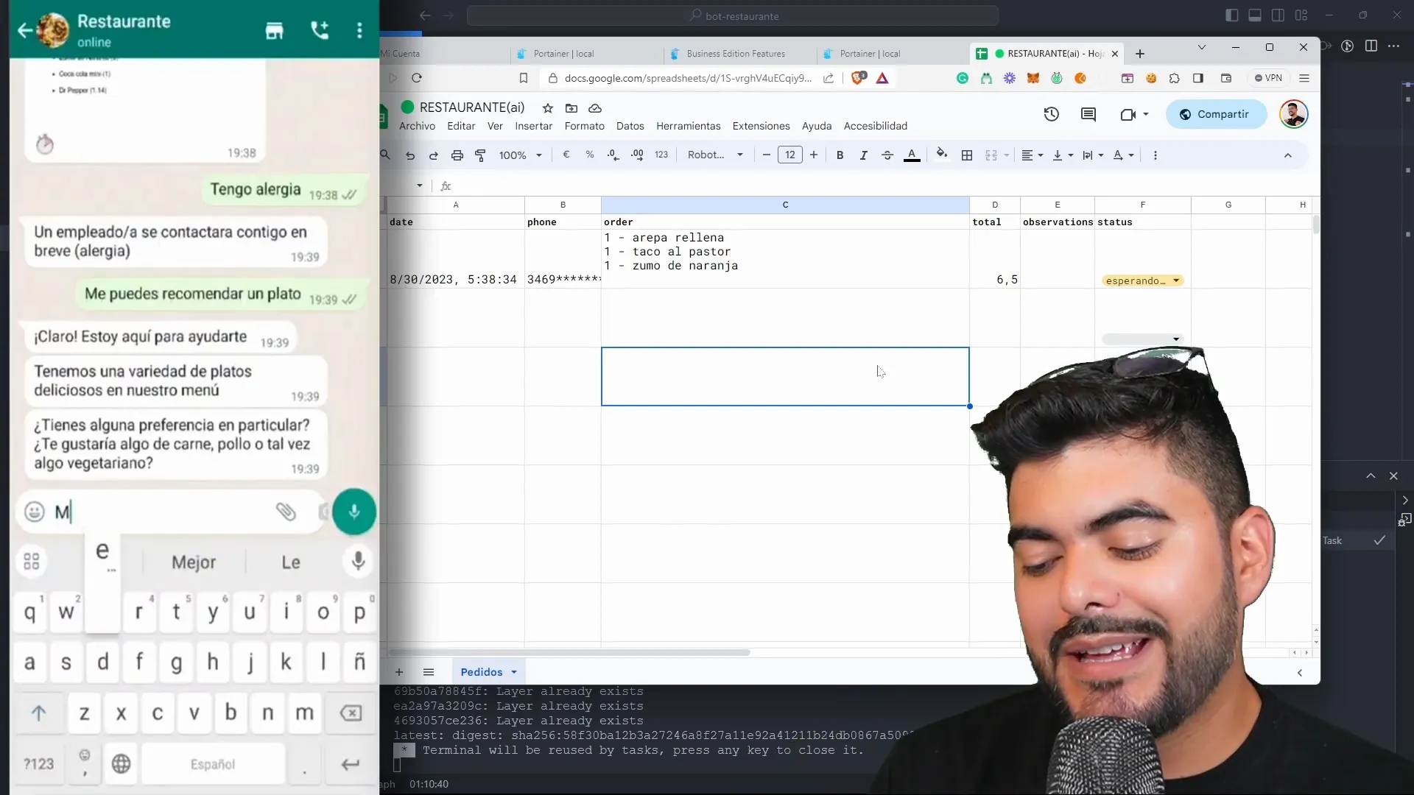Open version history in Google Sheets

1051,114
